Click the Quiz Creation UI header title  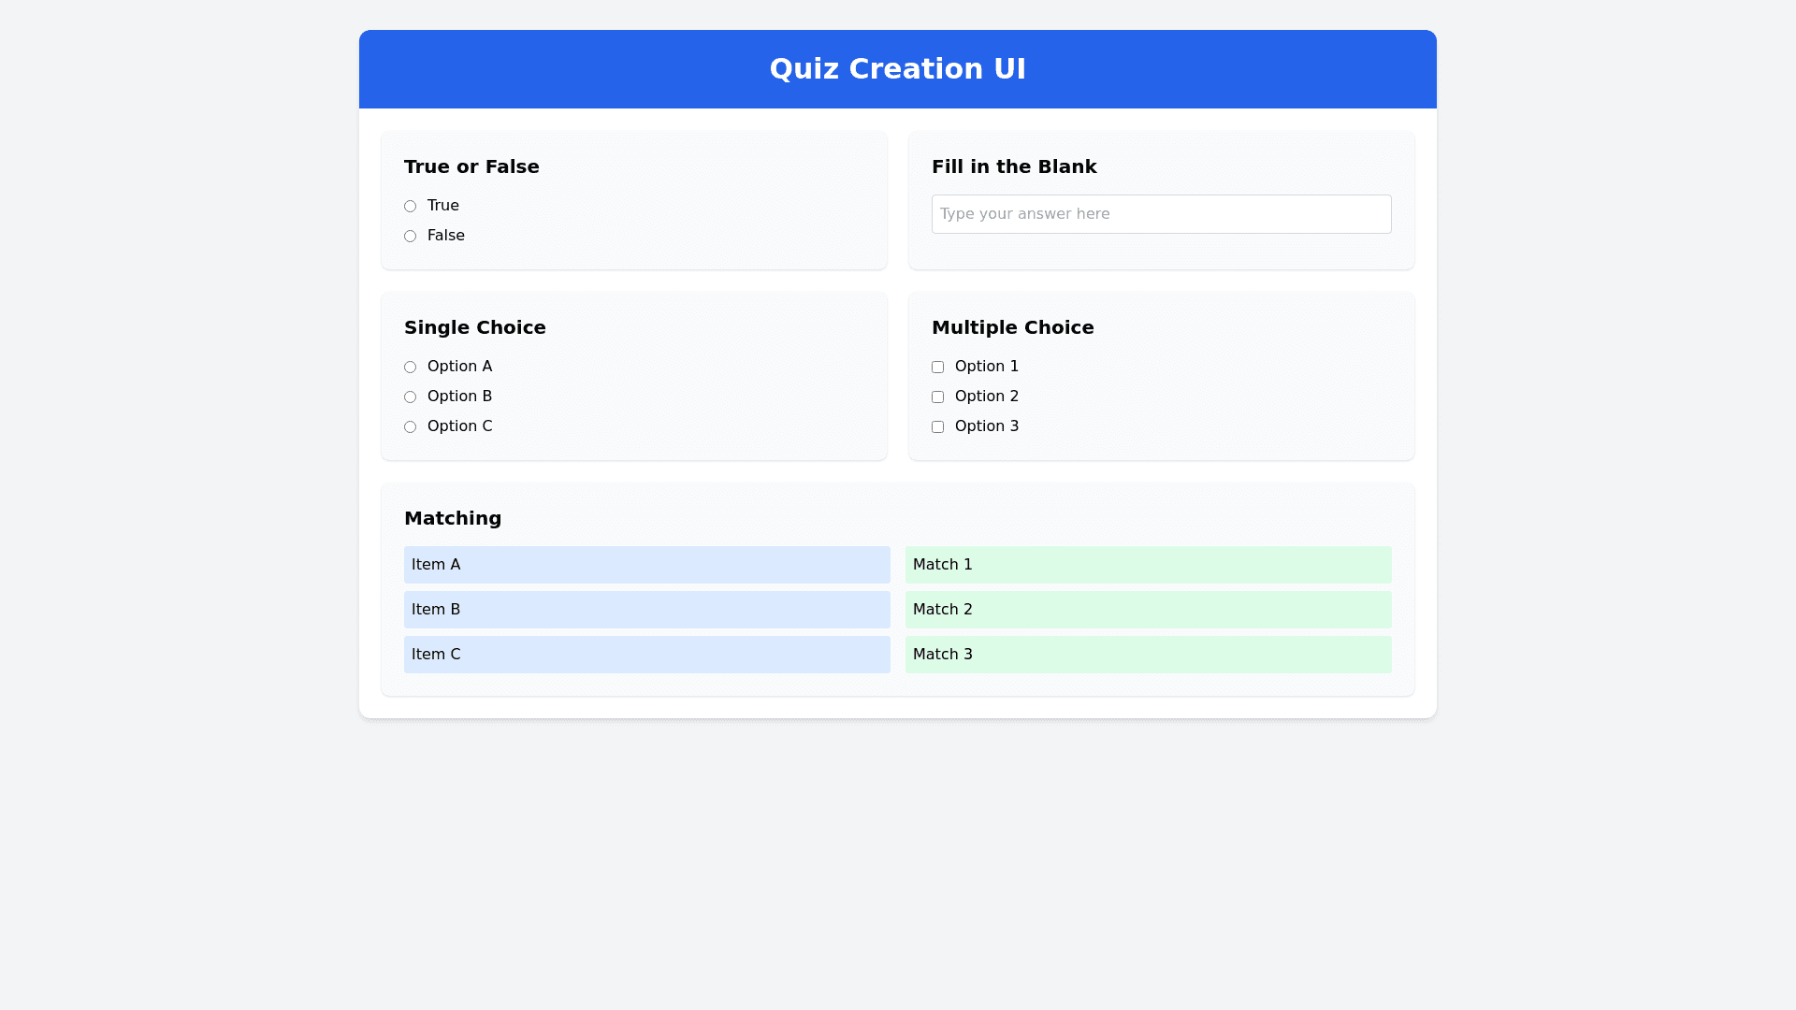(x=897, y=69)
